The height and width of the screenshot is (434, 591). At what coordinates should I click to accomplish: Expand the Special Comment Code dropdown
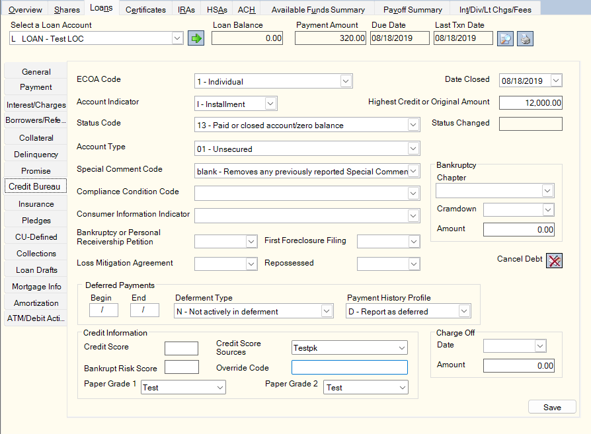413,171
